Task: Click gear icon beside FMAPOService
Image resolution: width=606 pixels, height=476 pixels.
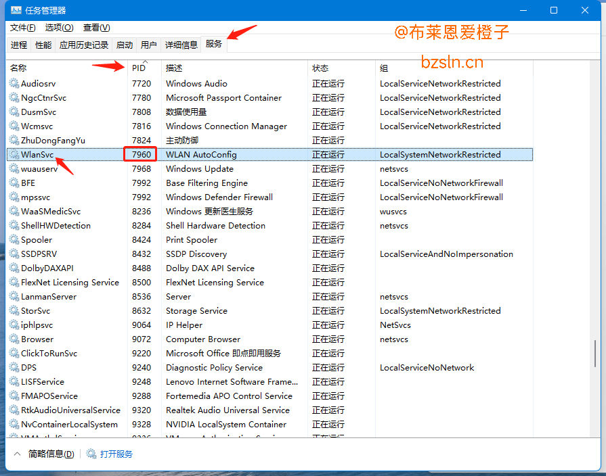Action: pos(14,396)
